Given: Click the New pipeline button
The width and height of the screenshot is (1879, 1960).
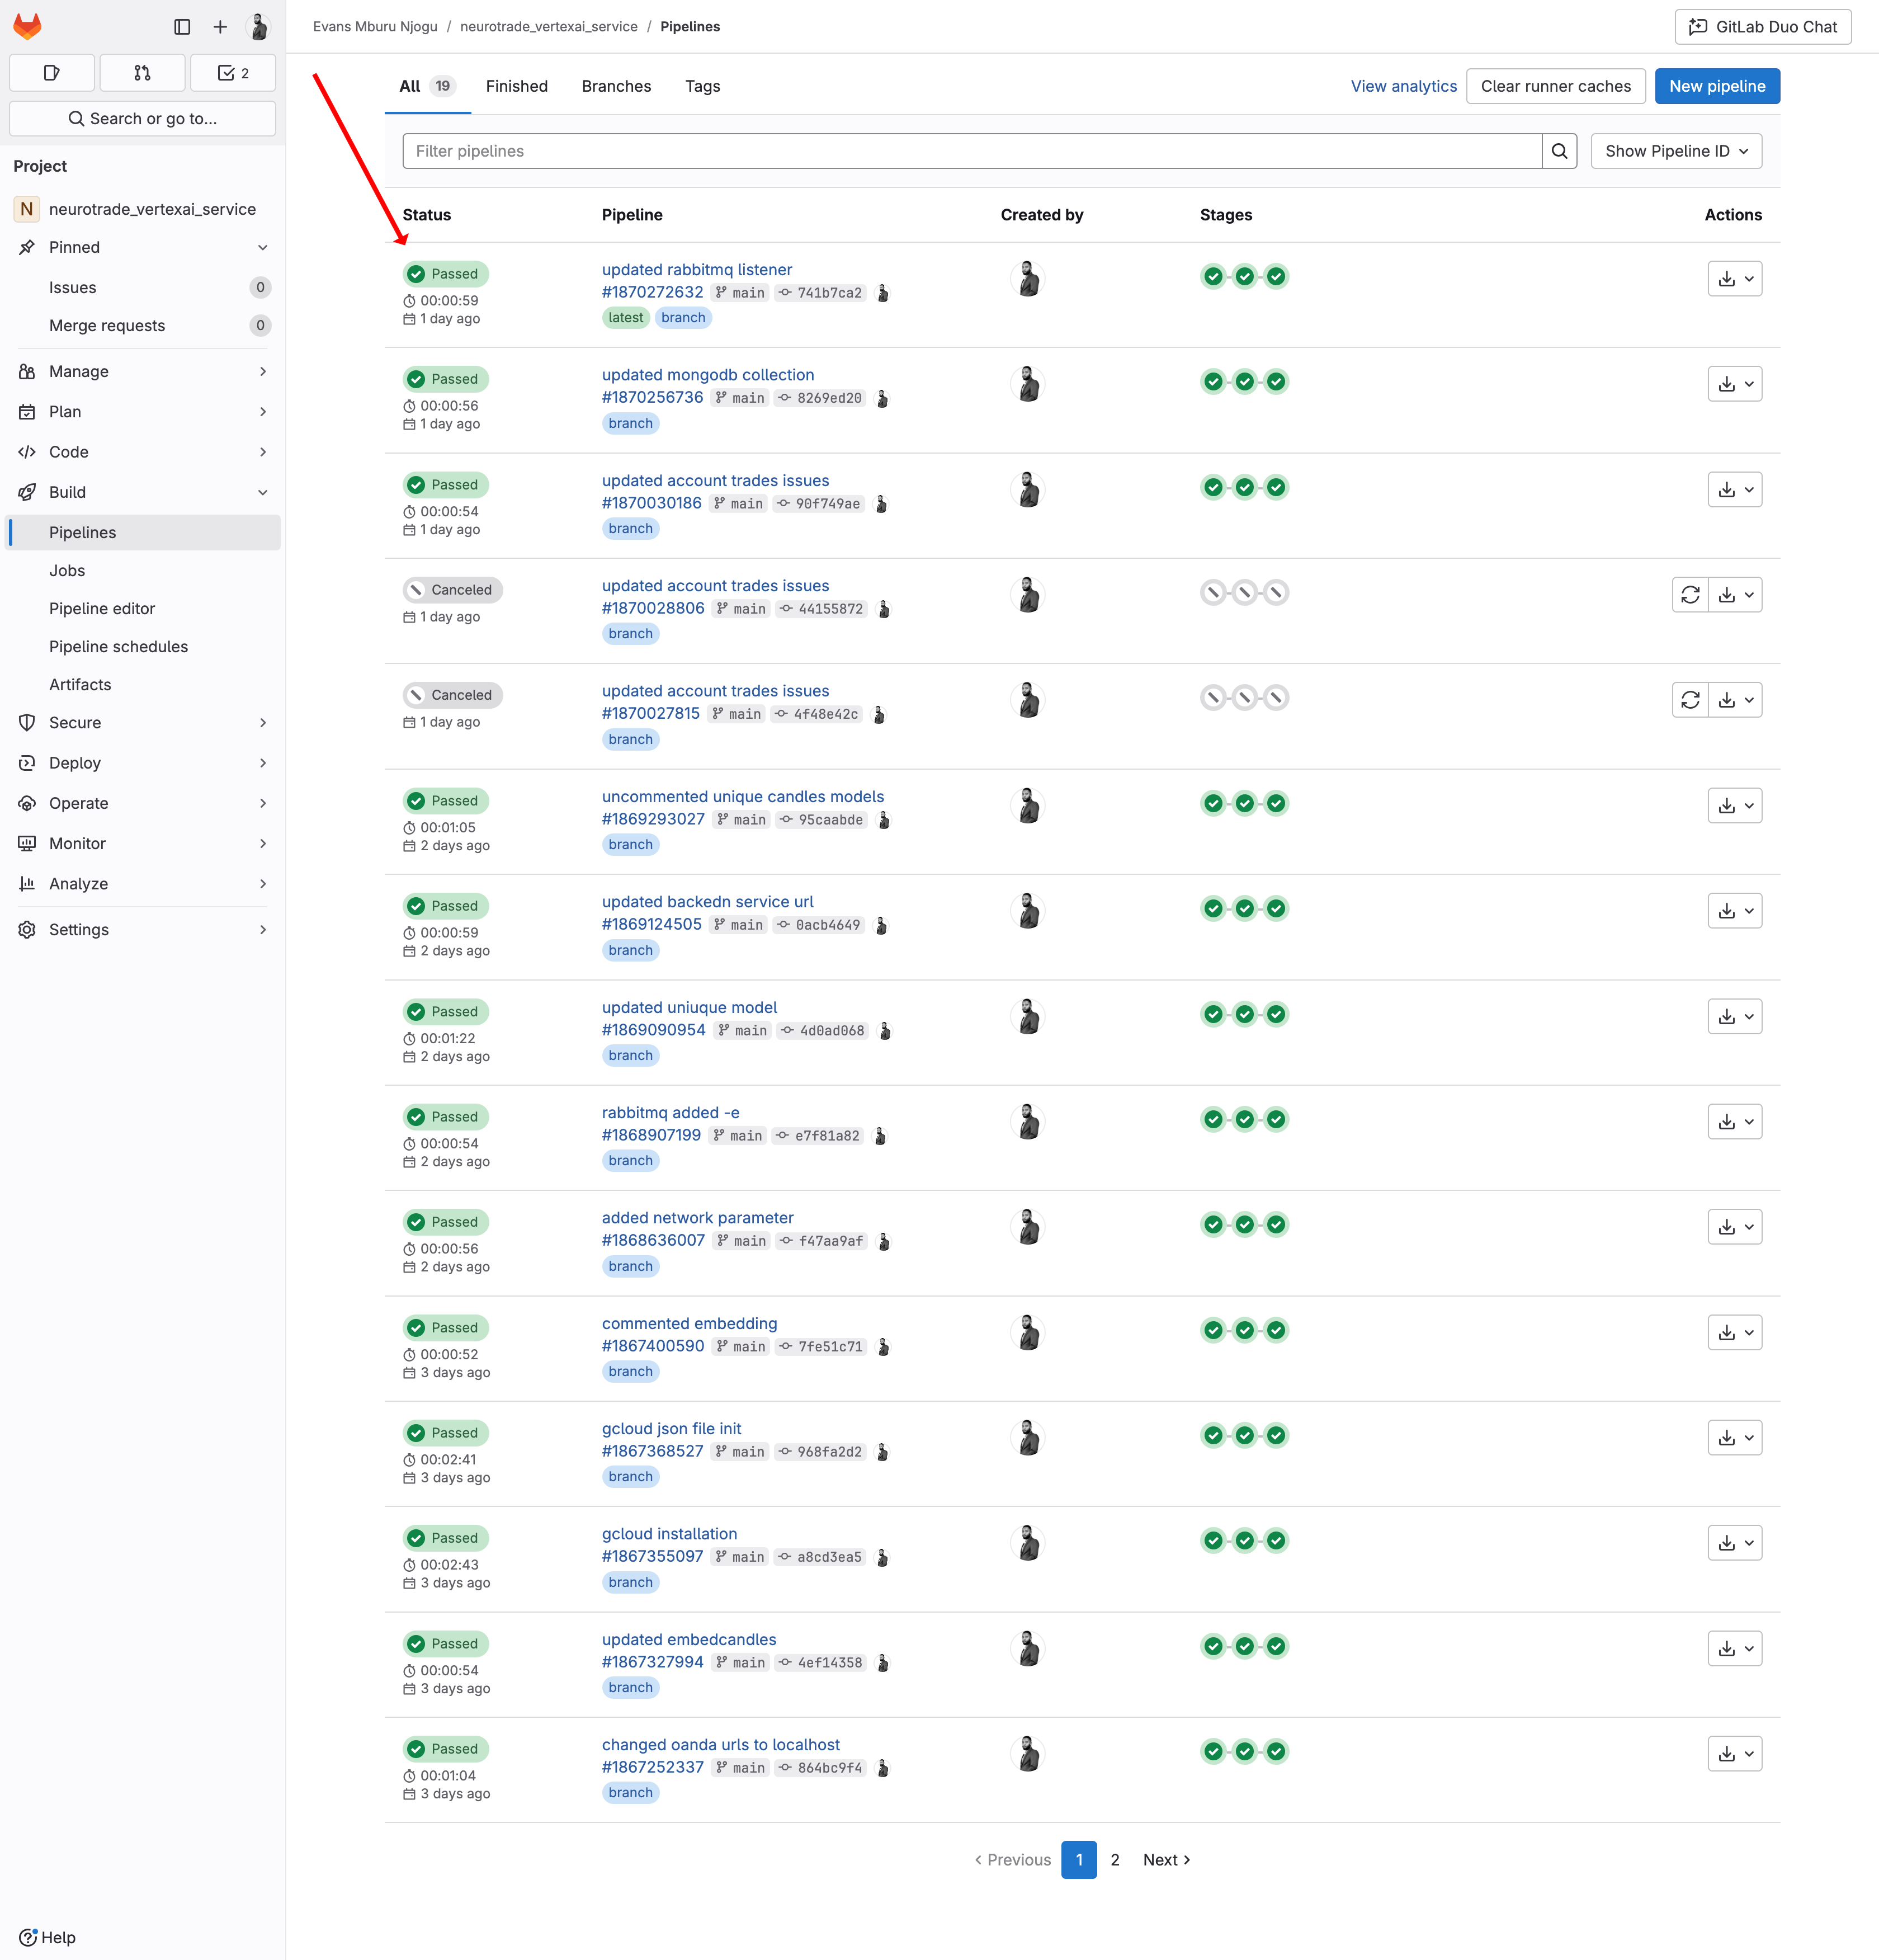Looking at the screenshot, I should tap(1716, 86).
